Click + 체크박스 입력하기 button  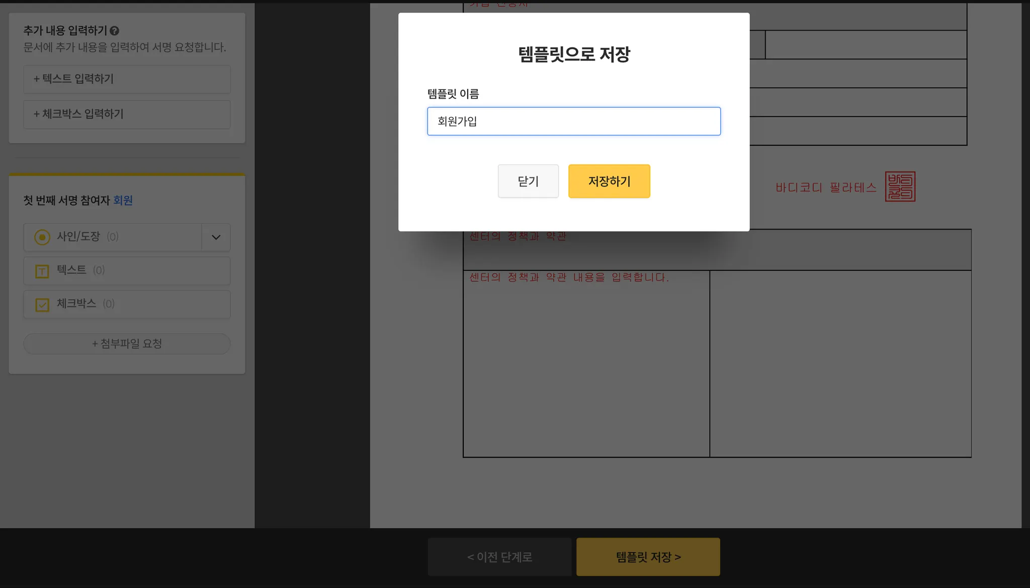pos(127,114)
